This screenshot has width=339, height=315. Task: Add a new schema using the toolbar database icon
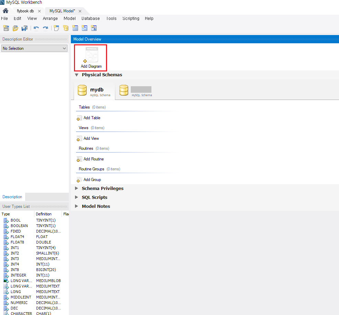click(65, 28)
